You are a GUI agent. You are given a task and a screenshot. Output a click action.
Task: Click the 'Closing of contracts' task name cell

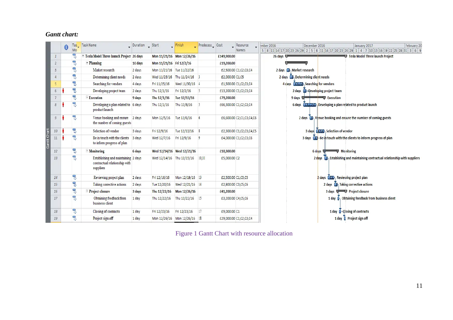coord(106,211)
